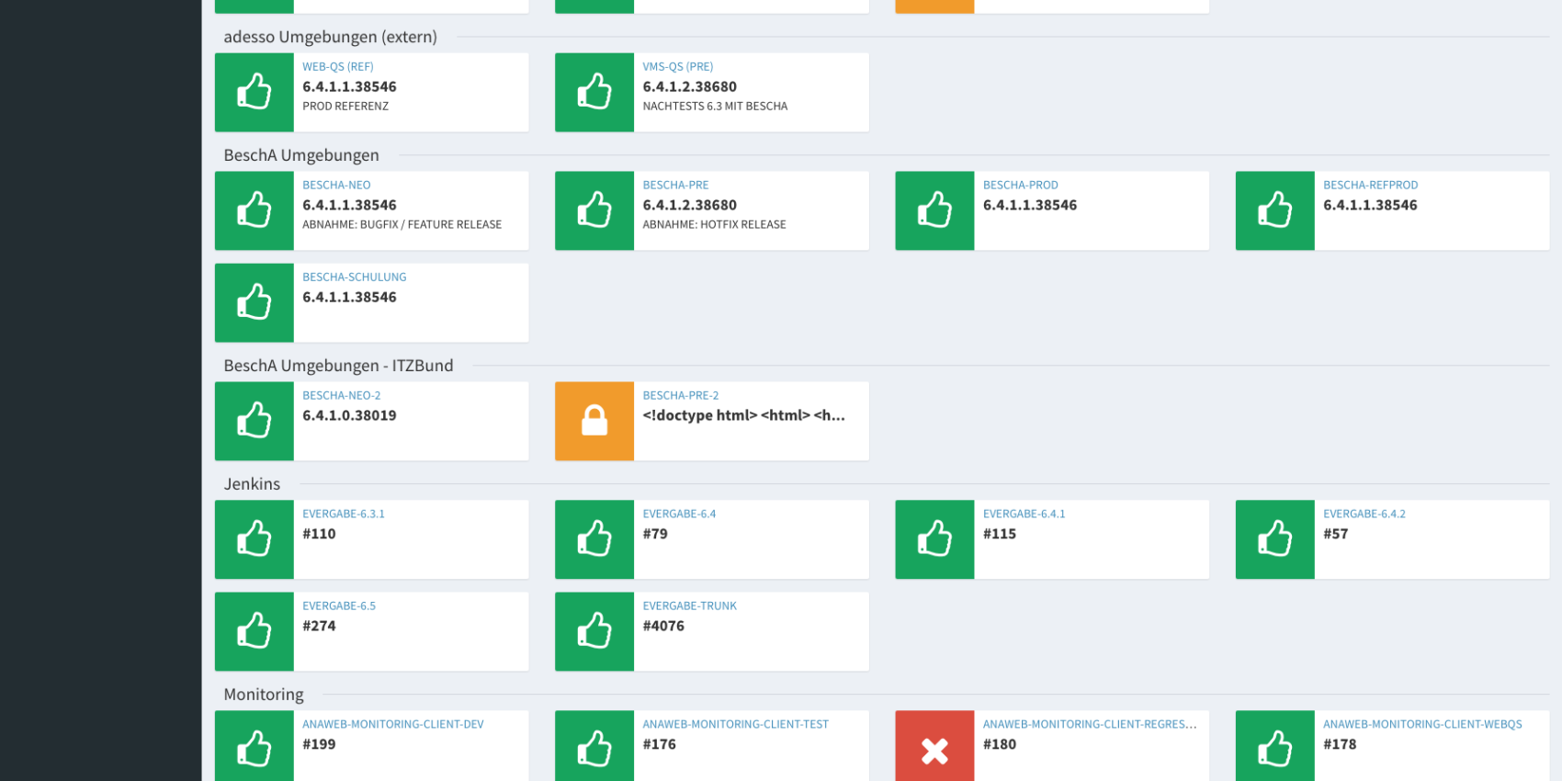Click the 'Jenkins' section heading
1562x781 pixels.
(253, 484)
